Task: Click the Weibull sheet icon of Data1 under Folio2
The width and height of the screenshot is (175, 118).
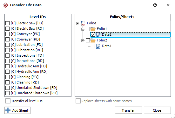Action: pos(98,46)
